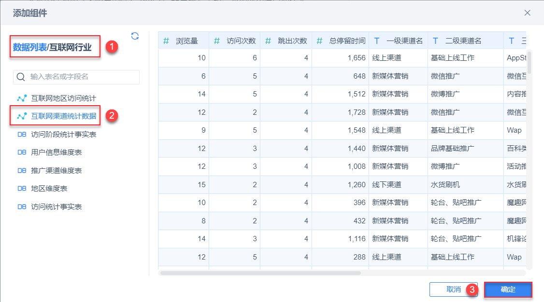Close the 添加组件 dialog

[527, 13]
